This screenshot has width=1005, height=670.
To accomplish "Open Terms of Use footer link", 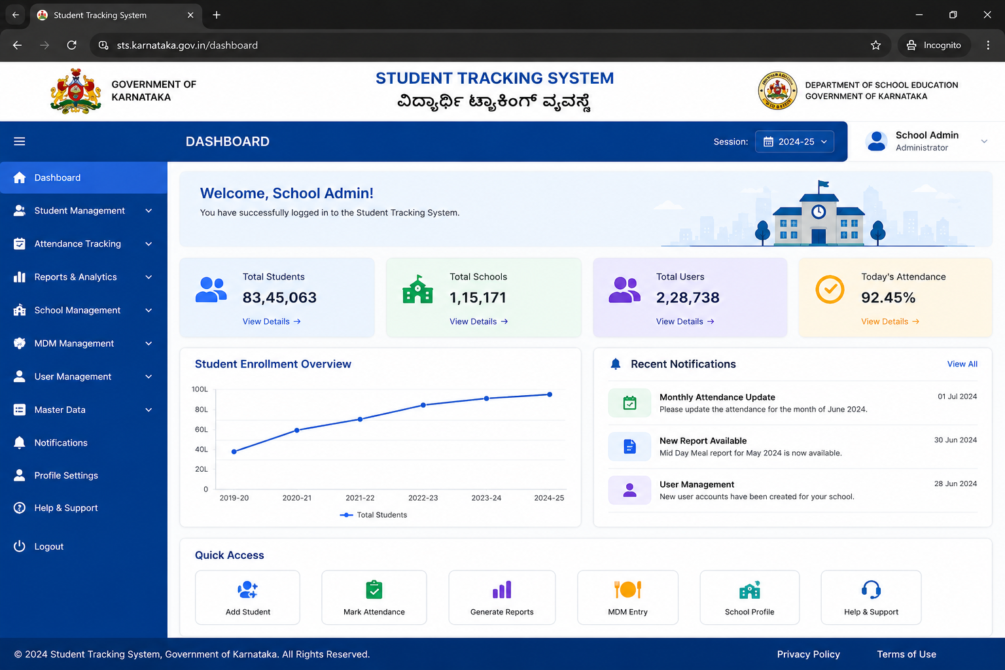I will coord(907,654).
